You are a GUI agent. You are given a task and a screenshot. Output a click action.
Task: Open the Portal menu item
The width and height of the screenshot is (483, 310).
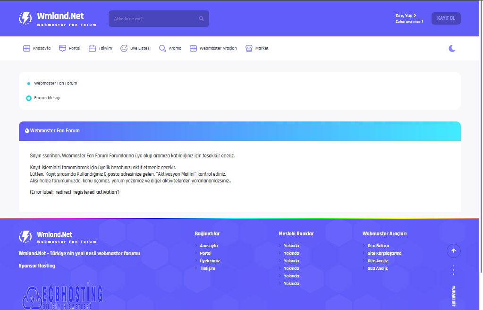coord(69,48)
